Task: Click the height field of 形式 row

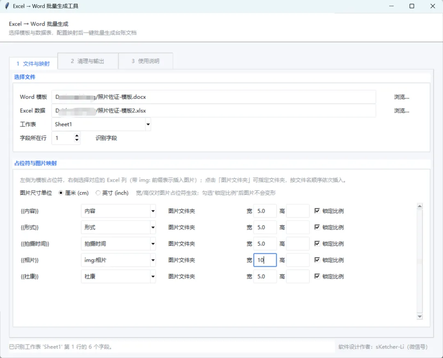Action: click(x=298, y=227)
